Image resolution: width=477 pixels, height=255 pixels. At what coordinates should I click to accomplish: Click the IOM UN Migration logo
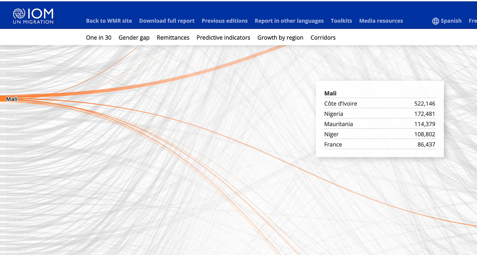point(33,16)
